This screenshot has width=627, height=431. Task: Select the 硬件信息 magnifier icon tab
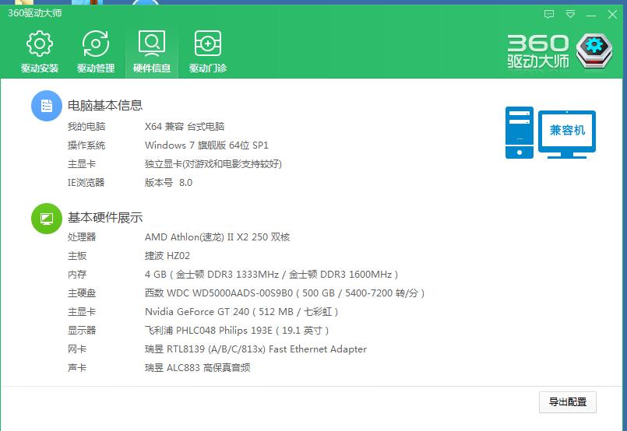click(x=152, y=51)
